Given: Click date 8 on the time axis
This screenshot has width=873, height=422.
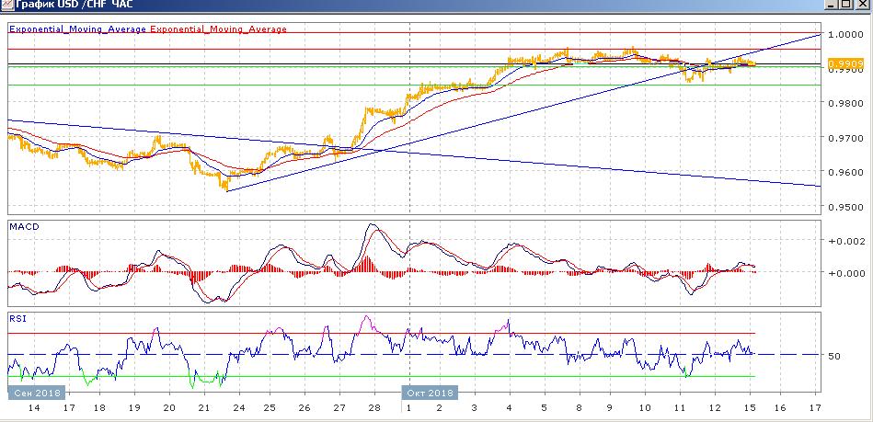Looking at the screenshot, I should pos(579,407).
